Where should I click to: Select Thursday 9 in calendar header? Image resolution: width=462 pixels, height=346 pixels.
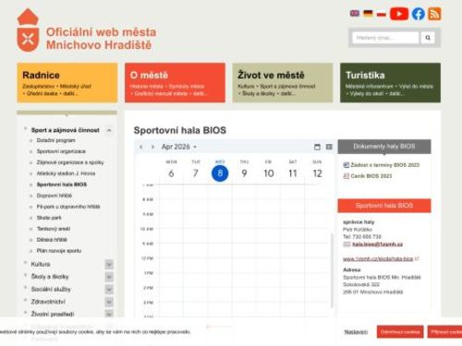(244, 173)
